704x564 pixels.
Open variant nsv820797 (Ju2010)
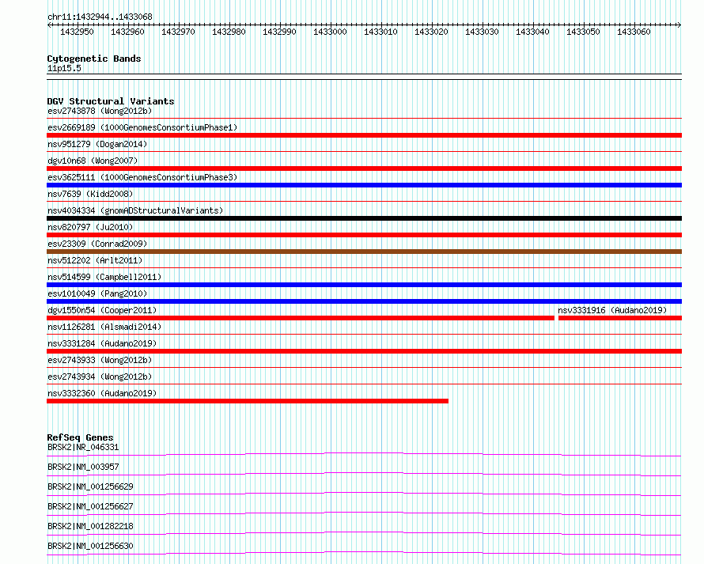tap(90, 227)
